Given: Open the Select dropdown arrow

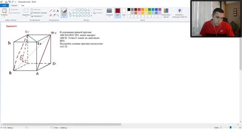Looking at the screenshot, I should point(26,16).
